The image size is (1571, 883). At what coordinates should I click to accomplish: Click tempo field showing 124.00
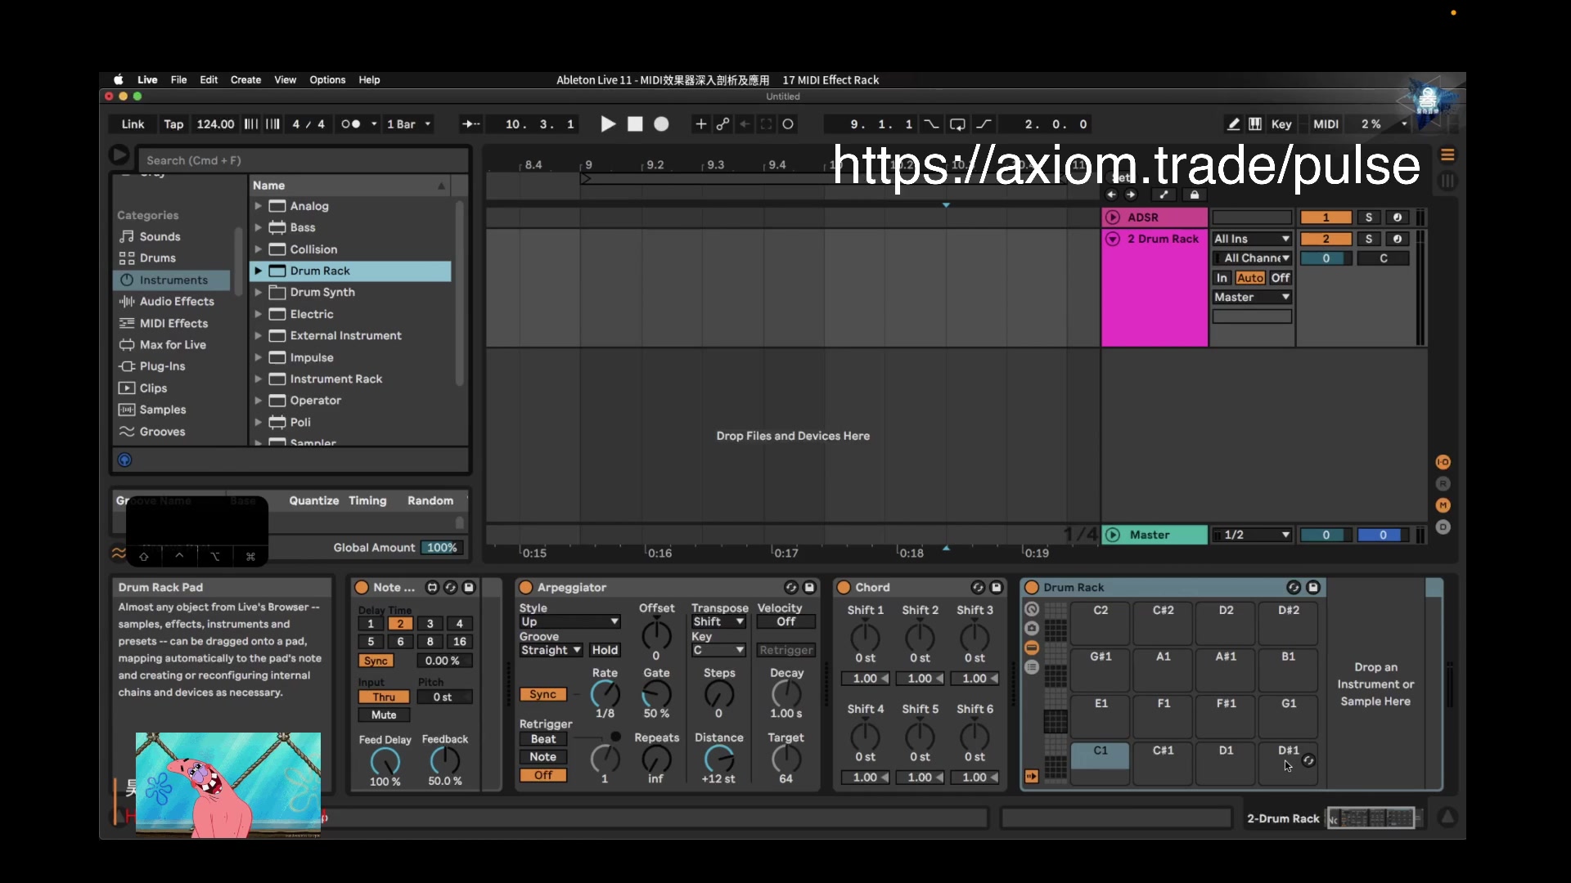(215, 124)
